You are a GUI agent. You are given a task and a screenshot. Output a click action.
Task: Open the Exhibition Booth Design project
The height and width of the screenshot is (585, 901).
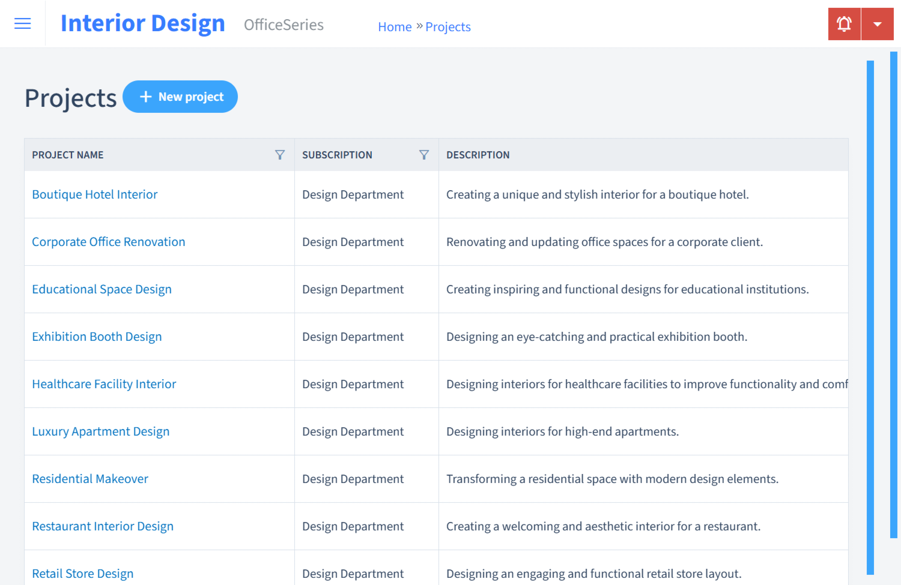pyautogui.click(x=97, y=337)
